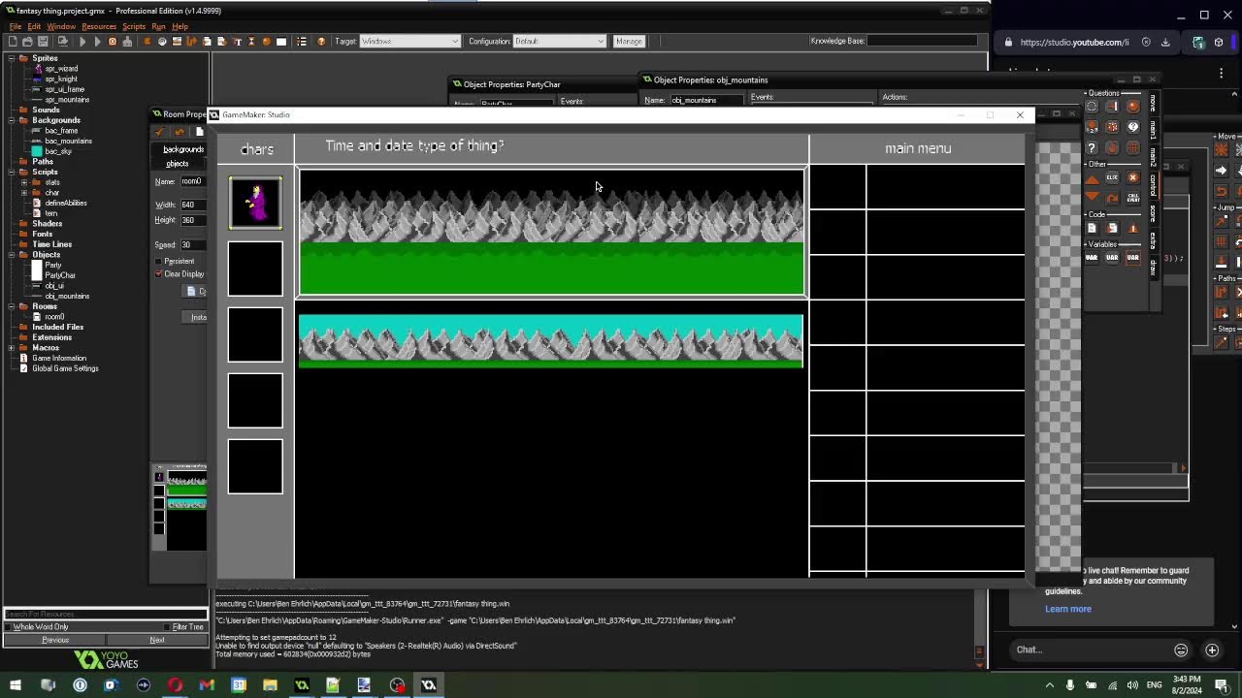Select the Execute Code action icon
The width and height of the screenshot is (1242, 698).
click(1092, 228)
